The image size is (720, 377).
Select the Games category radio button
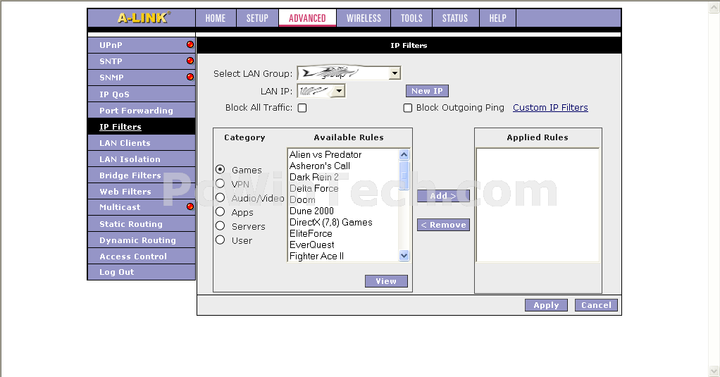221,169
